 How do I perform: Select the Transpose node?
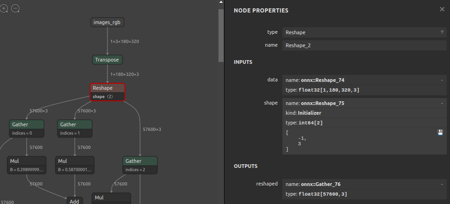pos(107,60)
